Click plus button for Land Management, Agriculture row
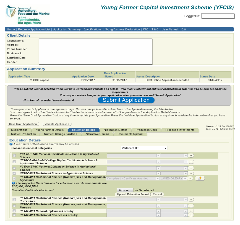This screenshot has width=240, height=225. point(190,178)
